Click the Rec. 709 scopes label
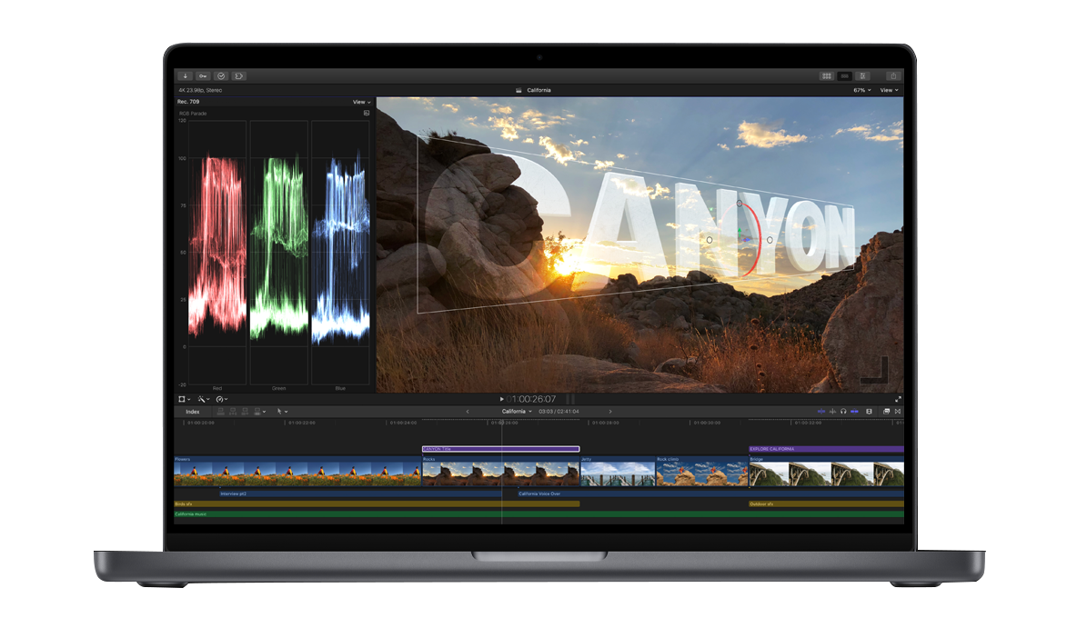Viewport: 1067px width, 618px height. 188,102
